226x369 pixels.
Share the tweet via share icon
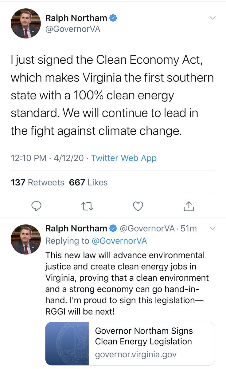(x=189, y=207)
